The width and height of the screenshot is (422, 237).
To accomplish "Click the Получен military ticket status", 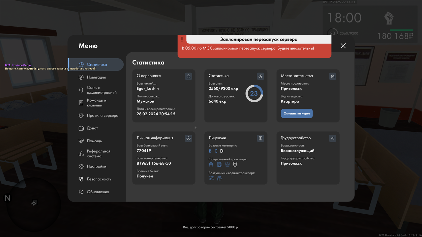I will coord(145,176).
